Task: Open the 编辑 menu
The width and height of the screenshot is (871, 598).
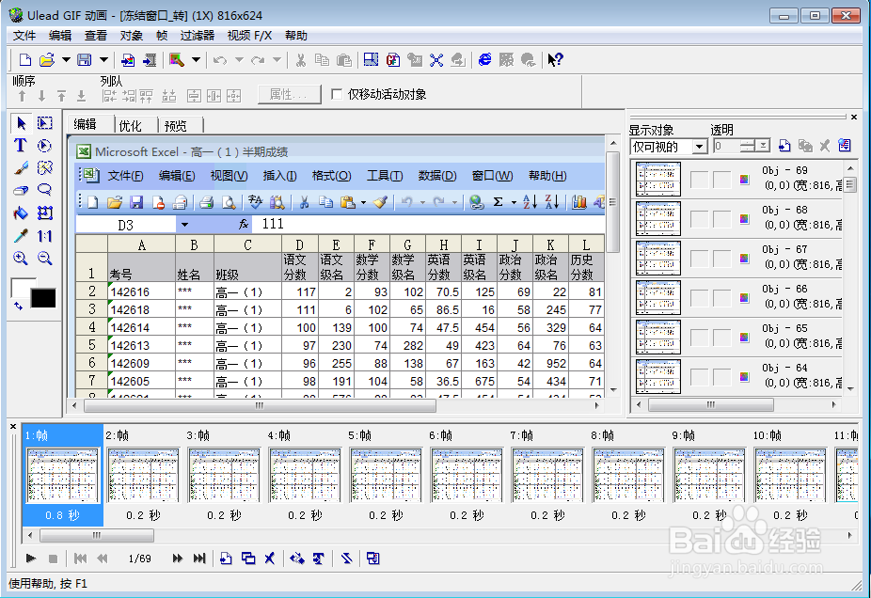Action: pyautogui.click(x=59, y=36)
